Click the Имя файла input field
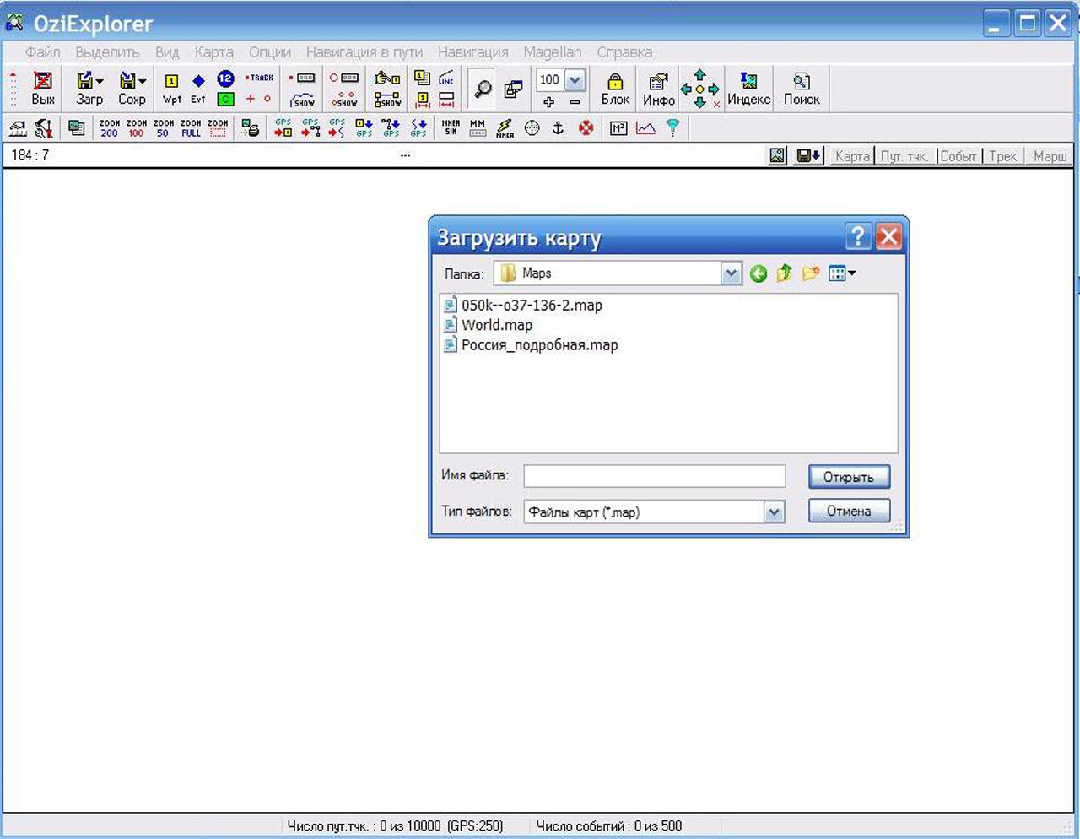Image resolution: width=1080 pixels, height=839 pixels. 655,476
